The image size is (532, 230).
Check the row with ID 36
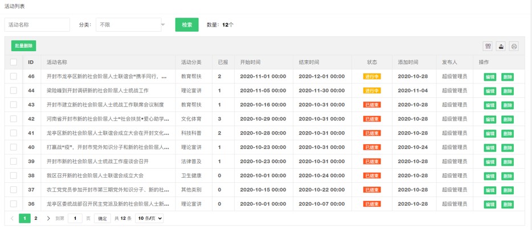click(x=14, y=204)
